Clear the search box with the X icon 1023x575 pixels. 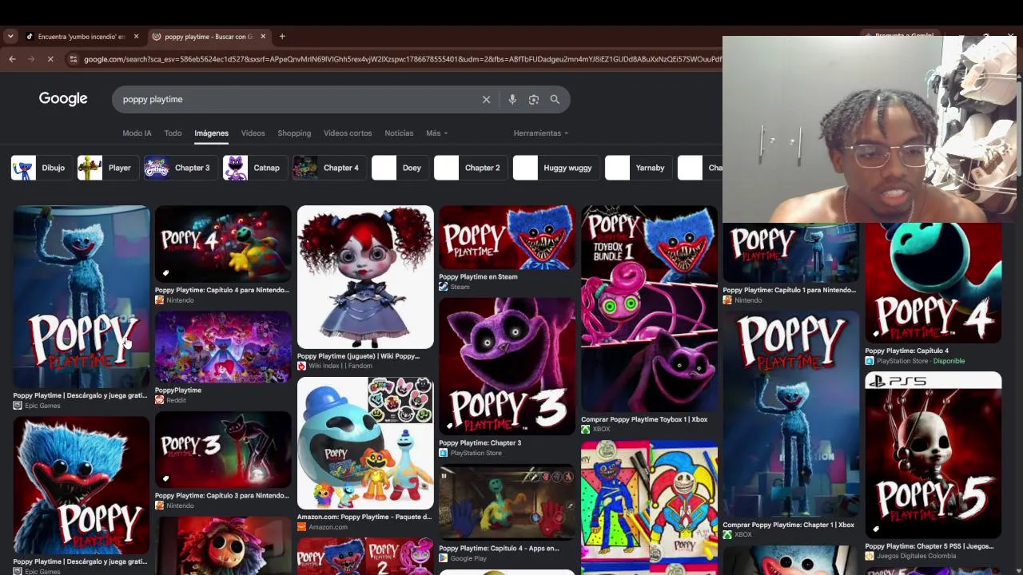pos(486,99)
